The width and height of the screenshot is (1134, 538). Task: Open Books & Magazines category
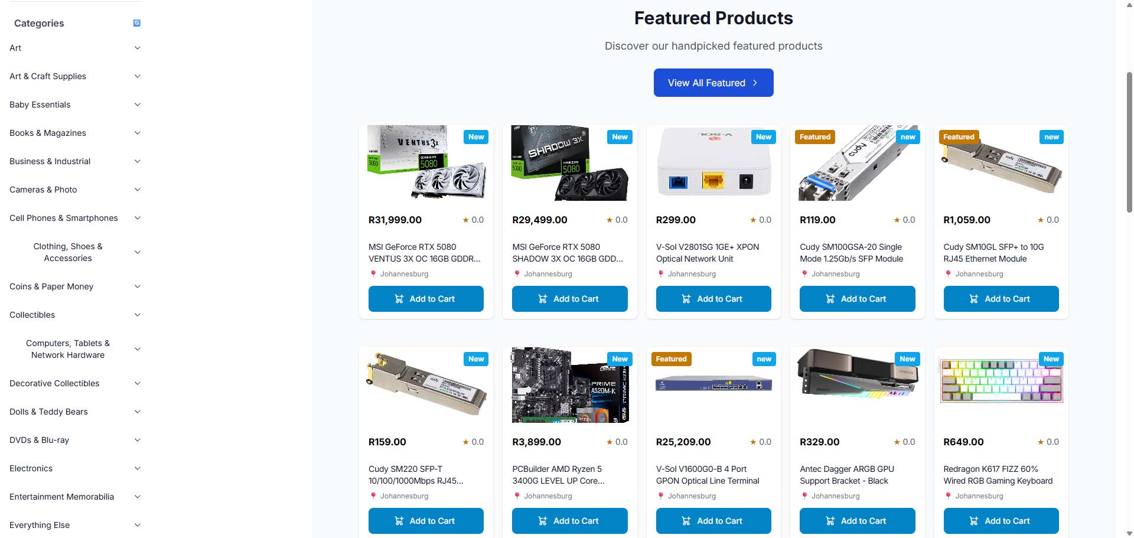48,133
